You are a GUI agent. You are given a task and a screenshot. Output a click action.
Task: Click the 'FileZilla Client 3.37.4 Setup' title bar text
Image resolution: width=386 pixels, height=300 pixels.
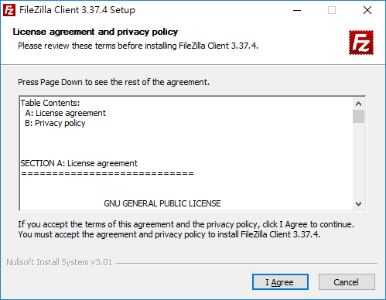(x=77, y=10)
